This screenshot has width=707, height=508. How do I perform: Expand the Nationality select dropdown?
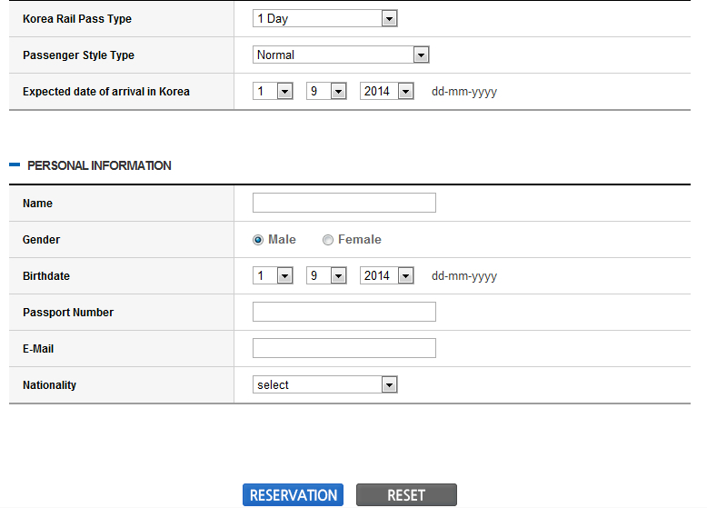click(324, 385)
